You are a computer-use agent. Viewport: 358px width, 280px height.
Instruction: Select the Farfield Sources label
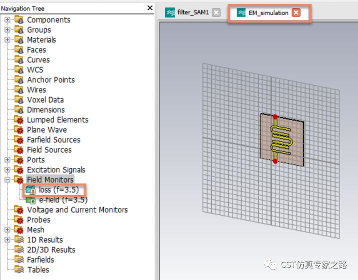[53, 139]
